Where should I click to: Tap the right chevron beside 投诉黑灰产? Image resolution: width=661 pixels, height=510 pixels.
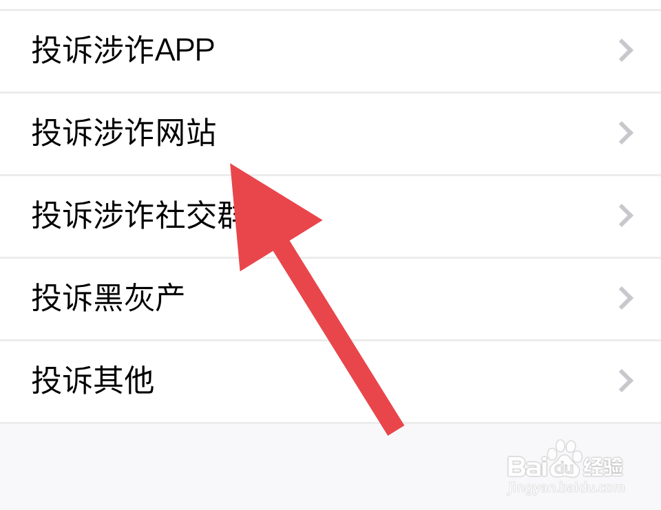[x=626, y=299]
